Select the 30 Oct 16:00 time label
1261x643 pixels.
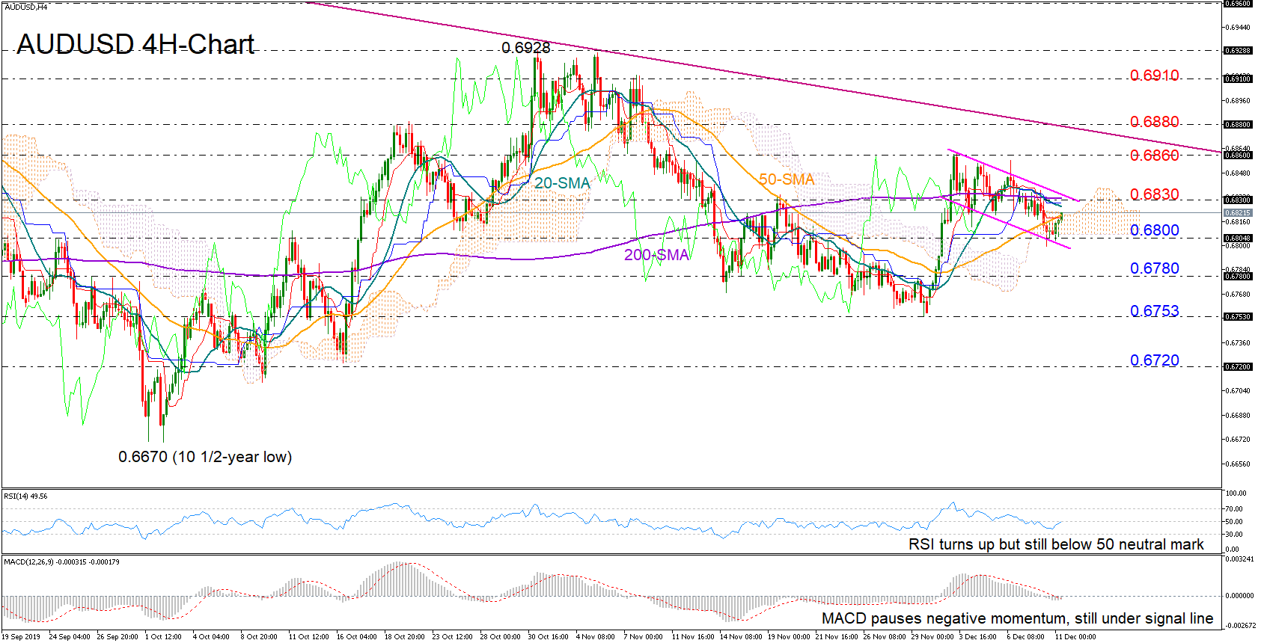[x=548, y=637]
